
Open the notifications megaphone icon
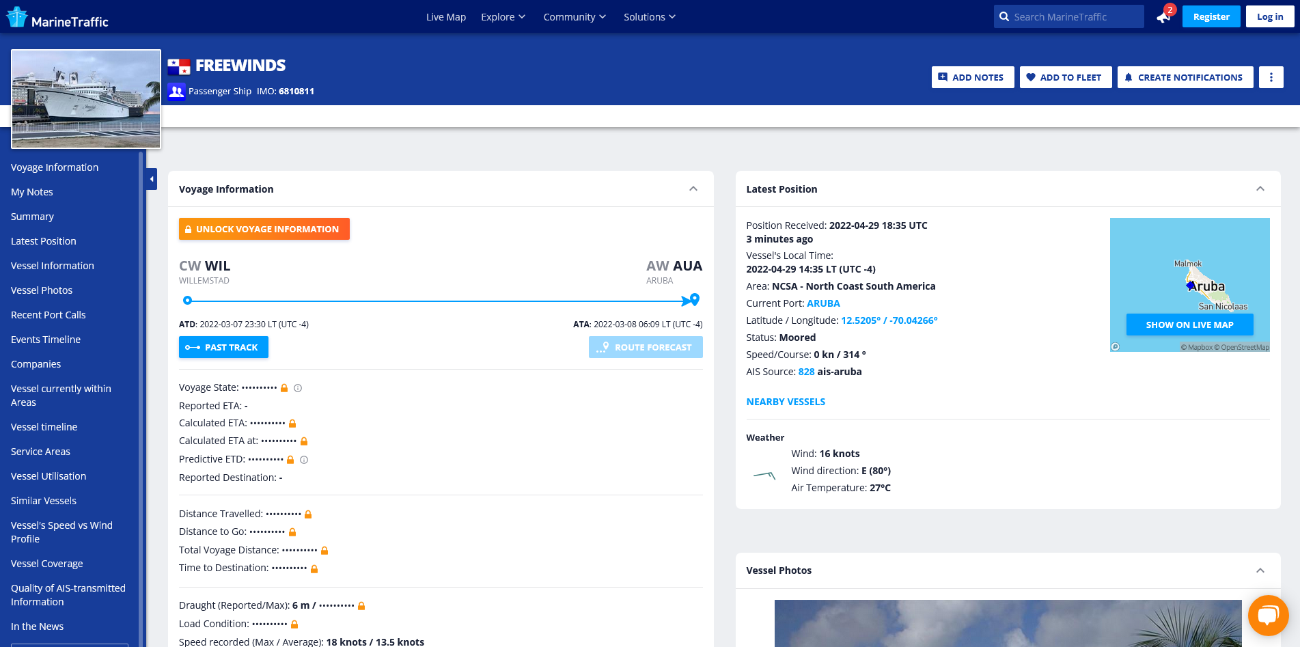coord(1163,17)
